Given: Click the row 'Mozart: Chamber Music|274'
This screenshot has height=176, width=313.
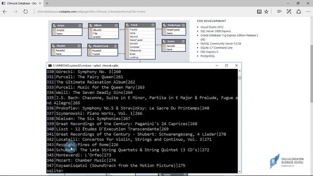Looking at the screenshot, I should [x=81, y=160].
